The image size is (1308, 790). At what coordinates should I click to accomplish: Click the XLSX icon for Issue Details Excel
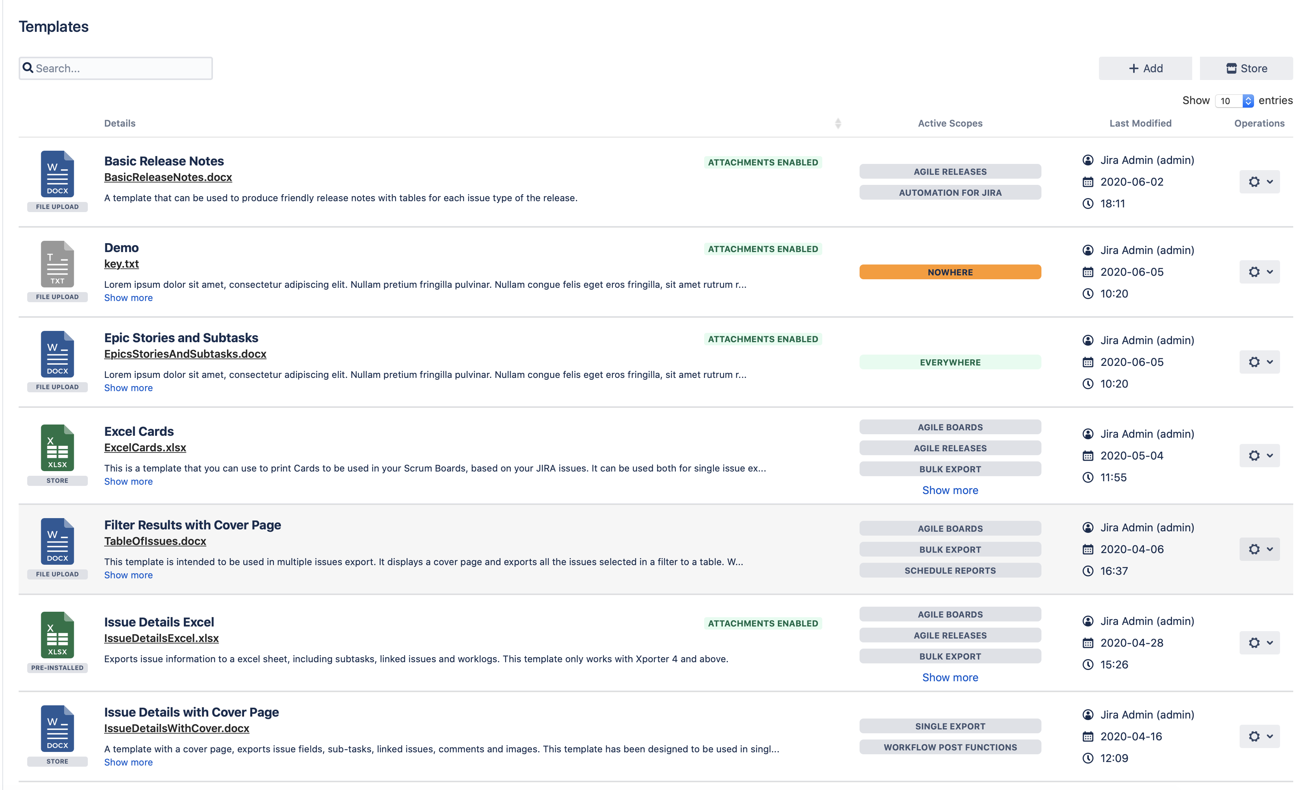(58, 635)
